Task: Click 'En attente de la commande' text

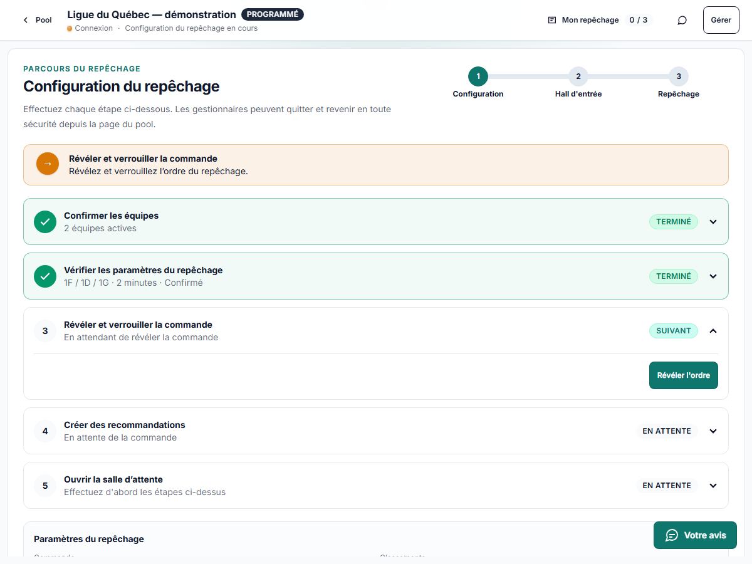Action: click(120, 437)
